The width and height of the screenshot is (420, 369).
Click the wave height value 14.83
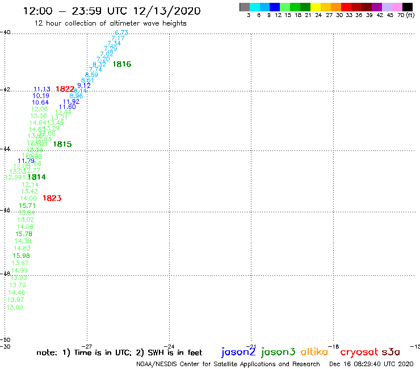click(x=22, y=249)
